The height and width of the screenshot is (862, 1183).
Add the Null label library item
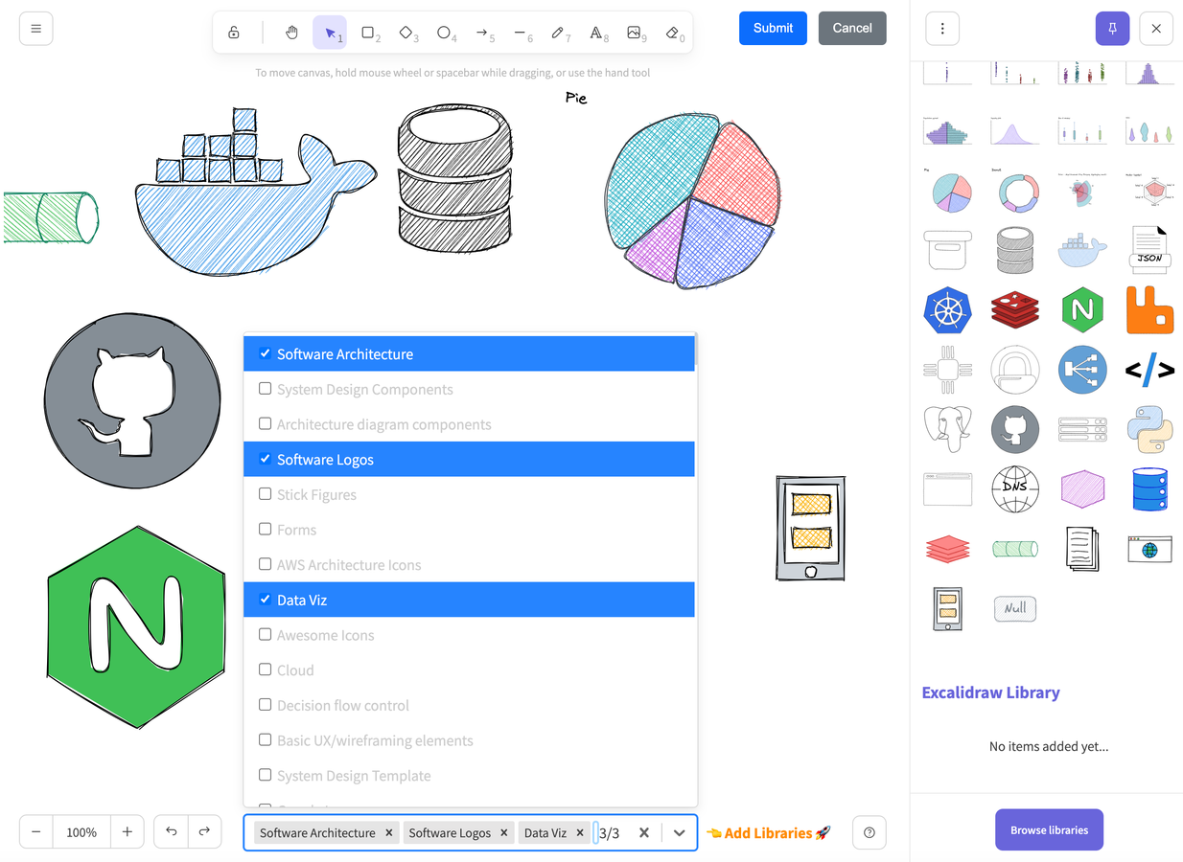tap(1015, 607)
